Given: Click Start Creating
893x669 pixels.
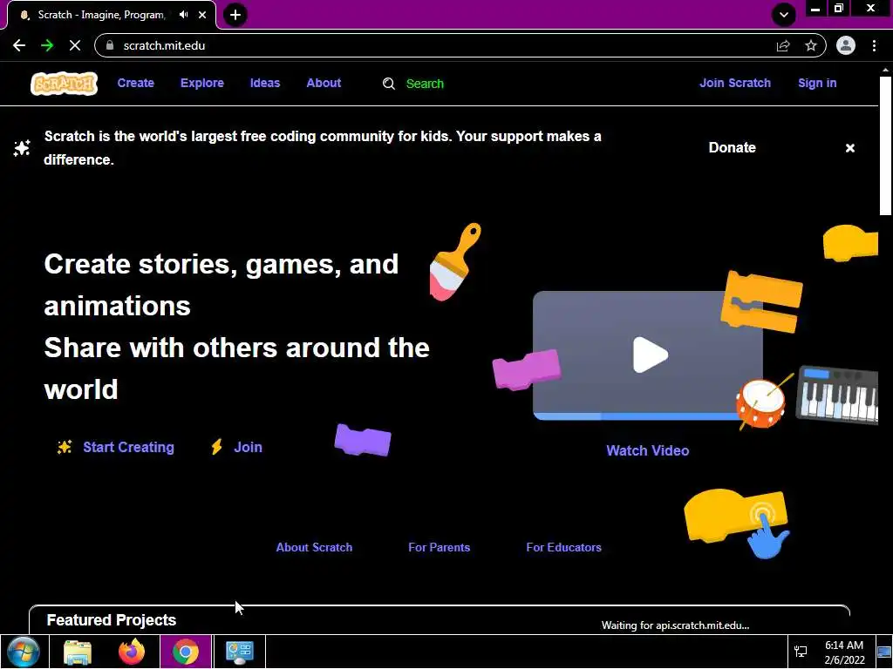Looking at the screenshot, I should click(x=129, y=447).
